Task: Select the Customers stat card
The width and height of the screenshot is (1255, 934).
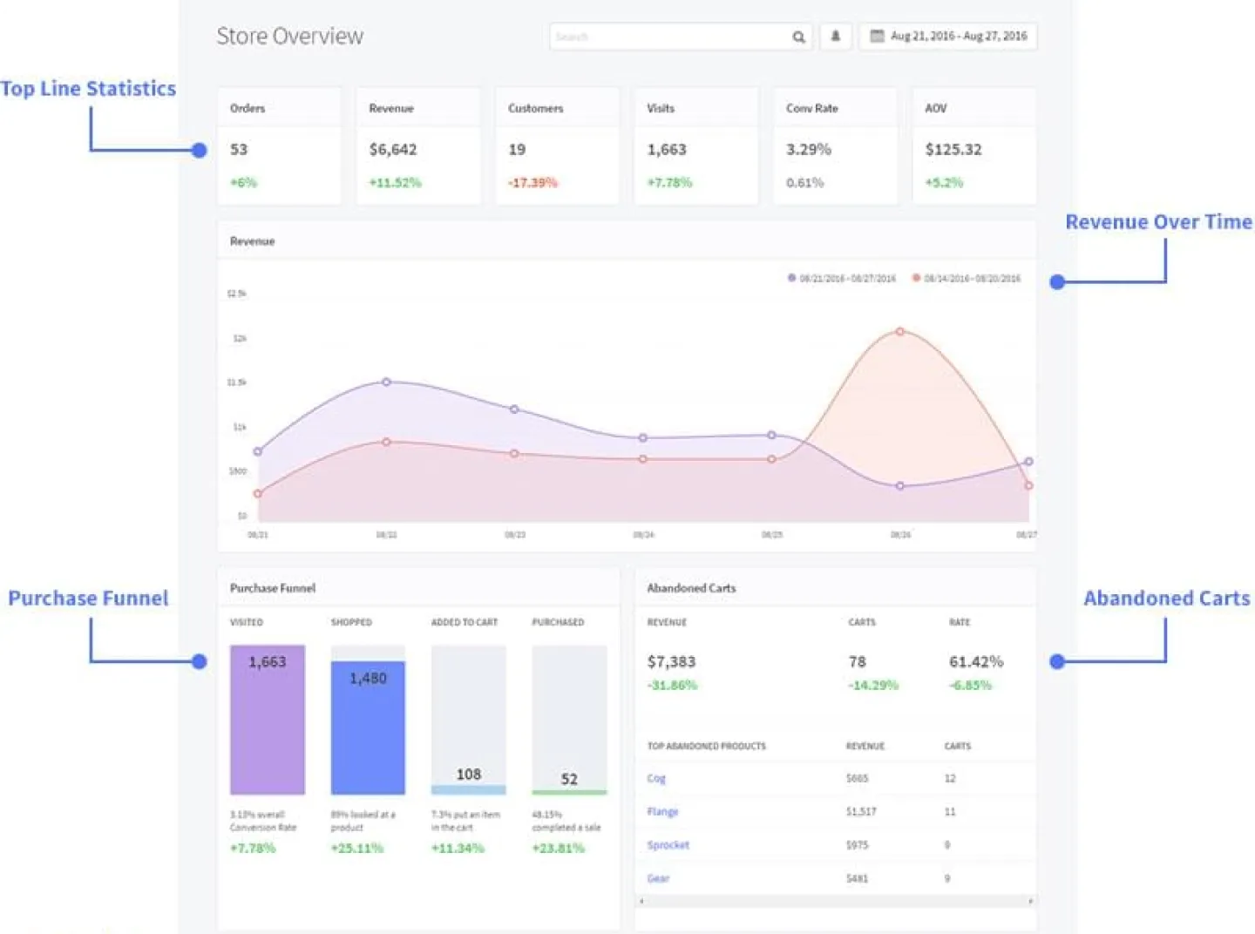Action: pos(556,145)
